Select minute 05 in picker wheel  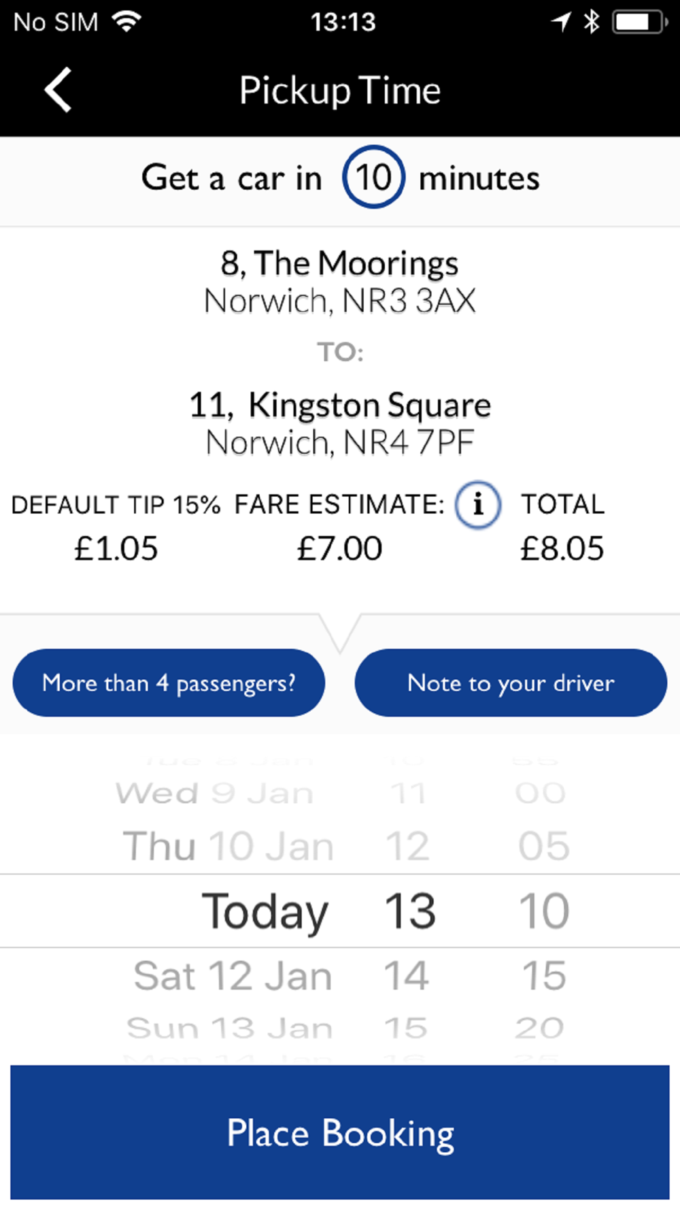pyautogui.click(x=544, y=847)
